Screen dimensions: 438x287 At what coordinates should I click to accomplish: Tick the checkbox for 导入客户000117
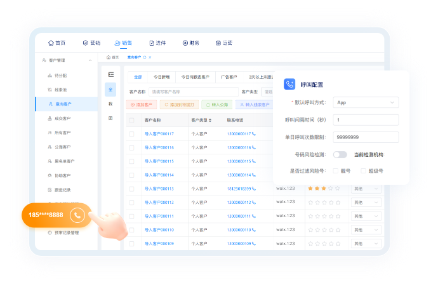click(131, 134)
